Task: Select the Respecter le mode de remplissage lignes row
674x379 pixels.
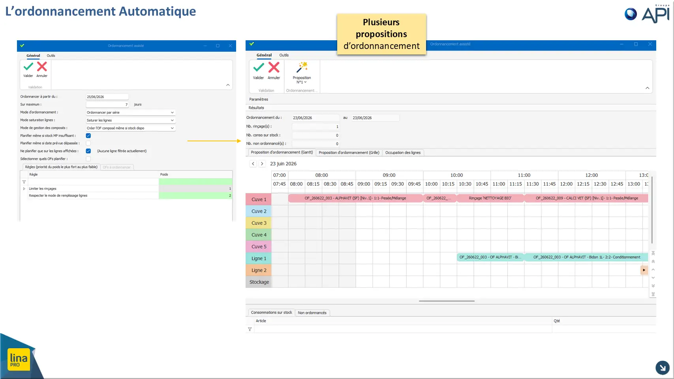Action: click(x=127, y=195)
